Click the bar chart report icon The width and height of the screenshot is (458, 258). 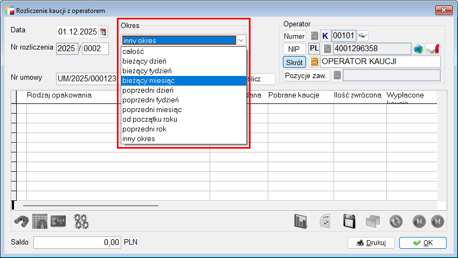(301, 221)
